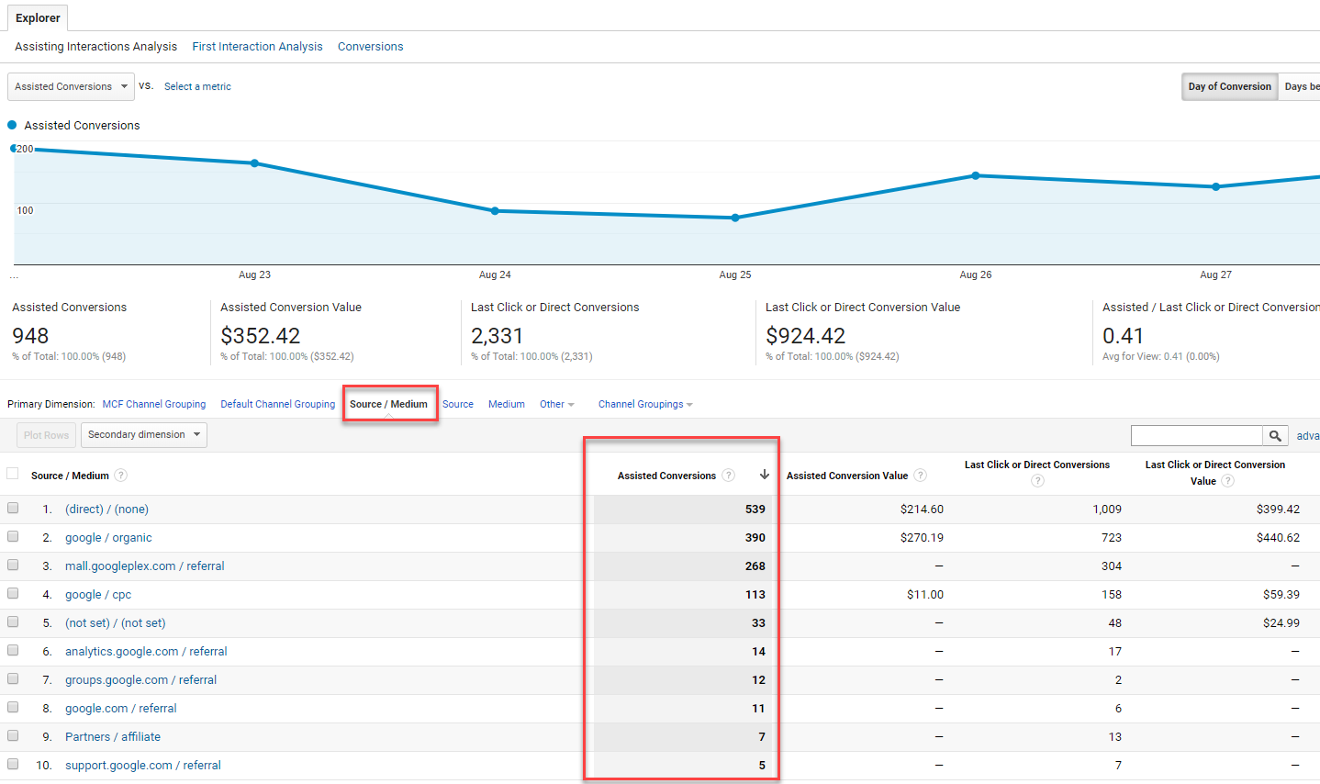The width and height of the screenshot is (1320, 784).
Task: Click the 2,331 Last Click conversions total
Action: 498,336
